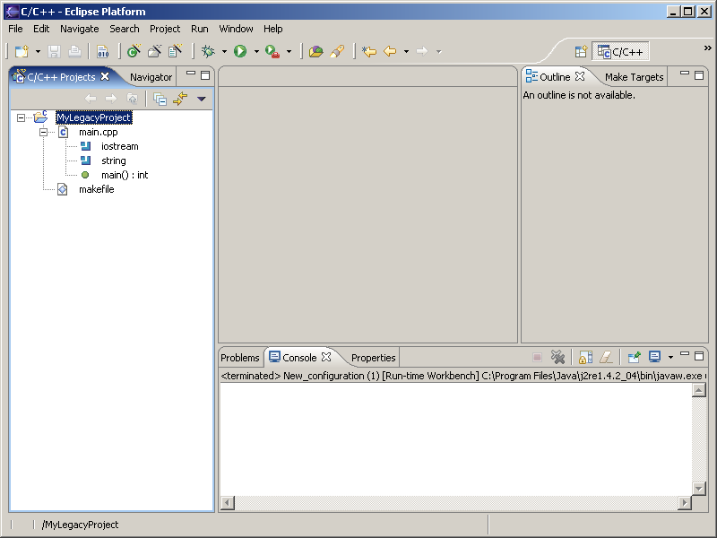Click the green Run button icon
Viewport: 717px width, 538px height.
point(240,52)
